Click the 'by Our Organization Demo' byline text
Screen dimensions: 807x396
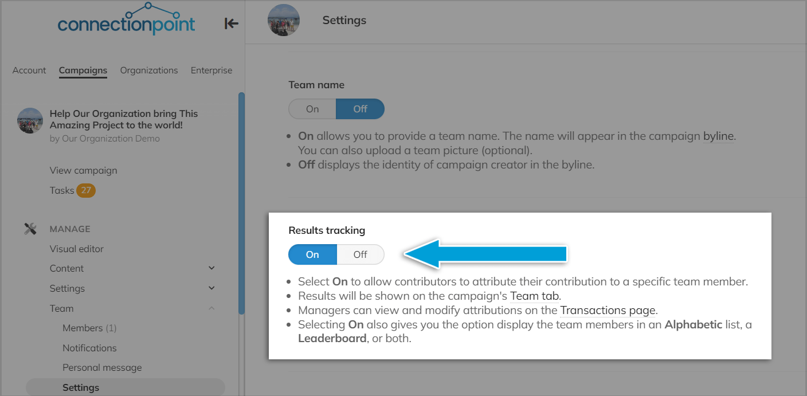pyautogui.click(x=105, y=139)
